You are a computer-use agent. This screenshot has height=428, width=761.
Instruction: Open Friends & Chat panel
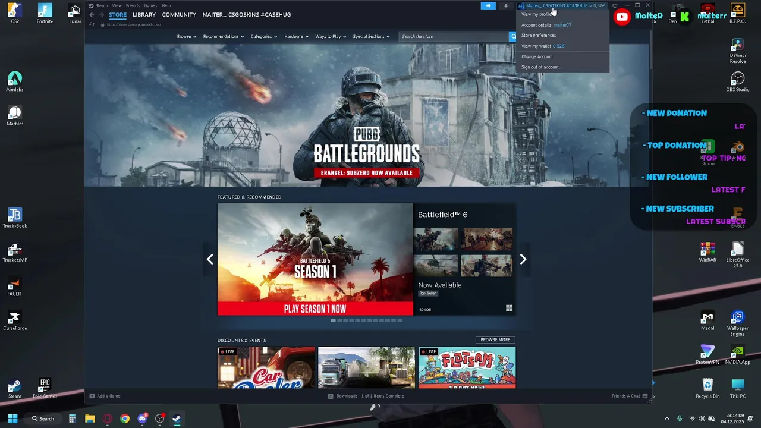tap(630, 396)
